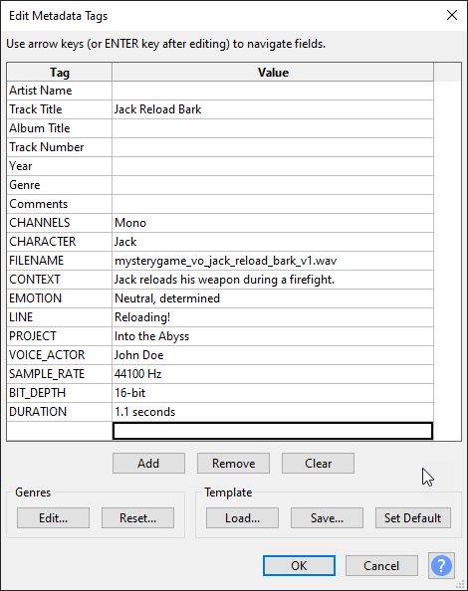Image resolution: width=468 pixels, height=591 pixels.
Task: Click the 'VOICE_ACTOR' tag cell
Action: [x=59, y=354]
